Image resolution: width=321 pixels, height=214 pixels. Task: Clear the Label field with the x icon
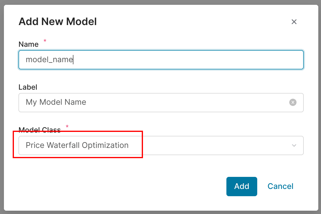pos(293,102)
